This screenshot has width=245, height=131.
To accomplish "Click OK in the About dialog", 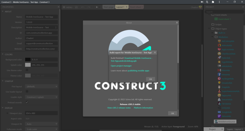I will [172, 113].
